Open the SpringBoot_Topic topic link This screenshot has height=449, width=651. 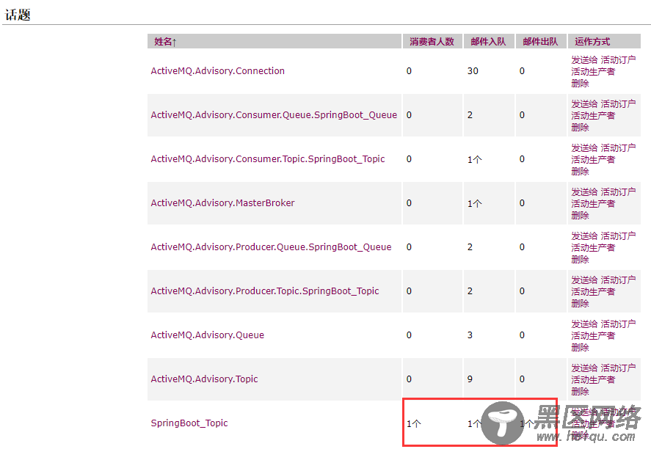pos(189,423)
